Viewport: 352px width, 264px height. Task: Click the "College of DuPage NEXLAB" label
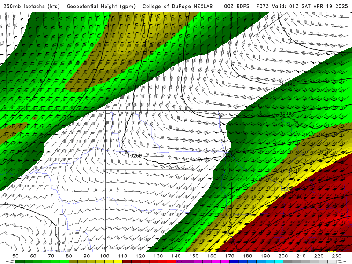(x=178, y=7)
